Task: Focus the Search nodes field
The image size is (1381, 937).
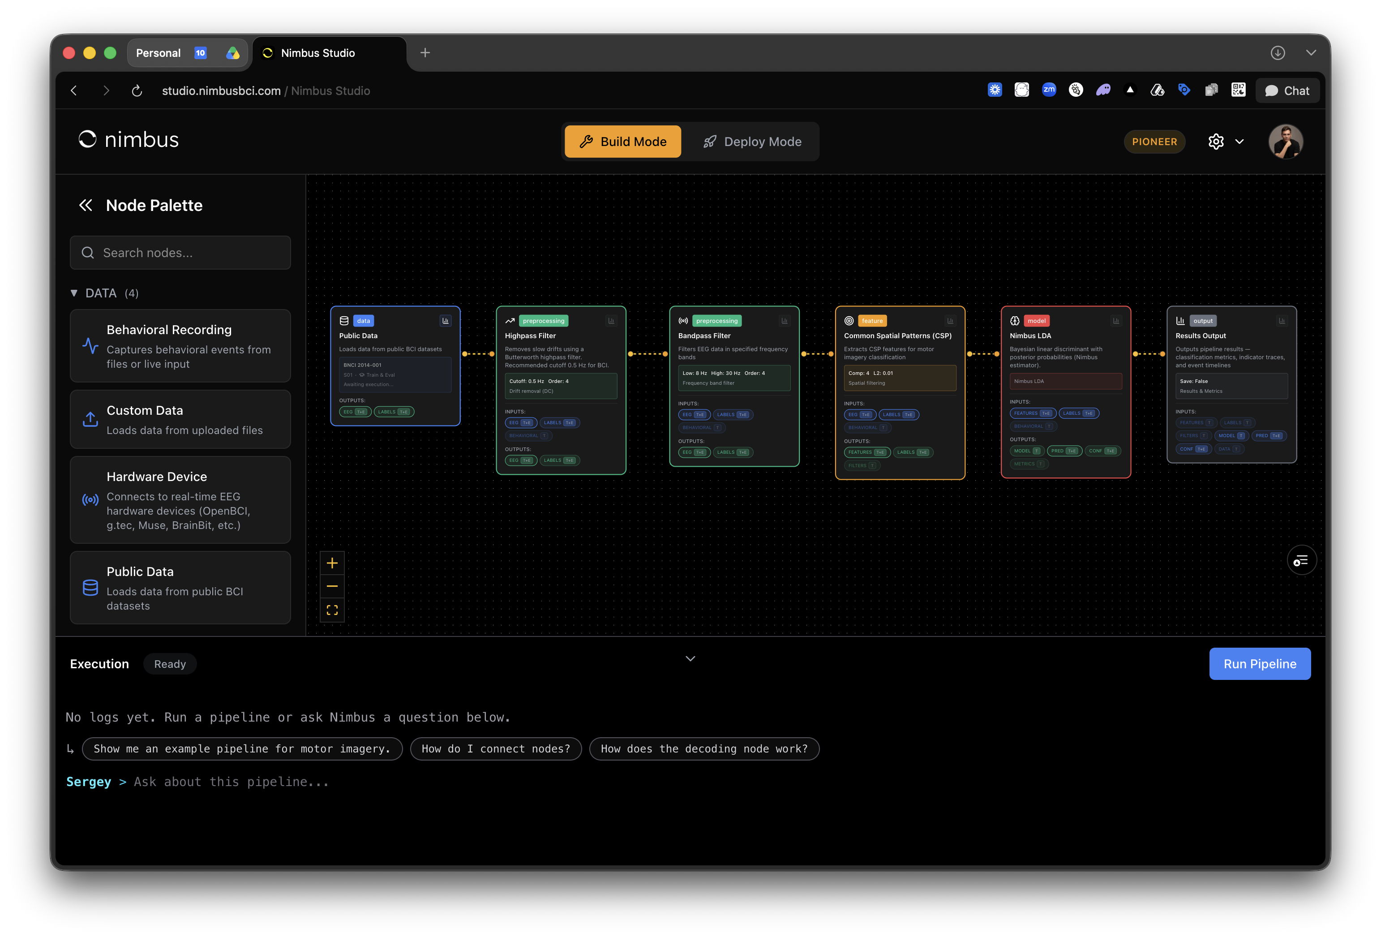Action: [180, 253]
